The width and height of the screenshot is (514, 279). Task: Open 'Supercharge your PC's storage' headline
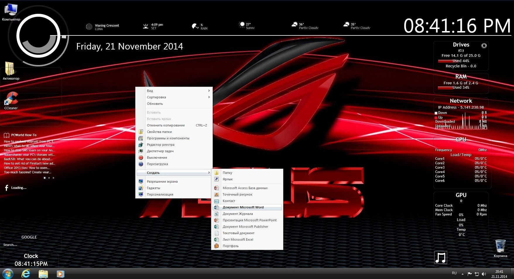coord(29,155)
